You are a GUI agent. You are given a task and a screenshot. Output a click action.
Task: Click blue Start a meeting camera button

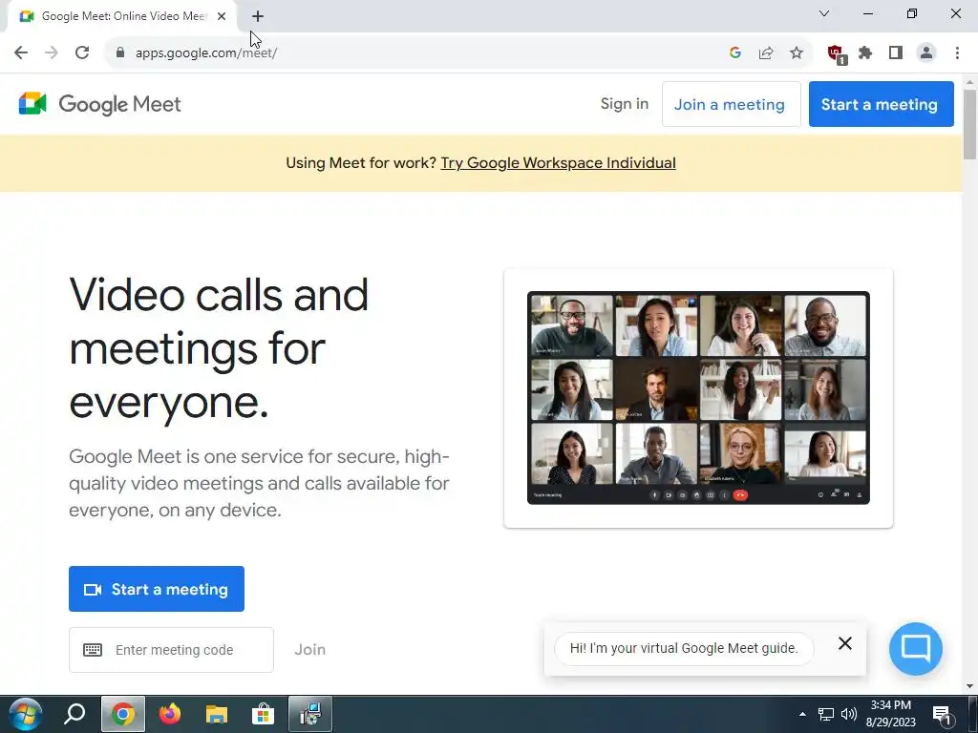click(157, 589)
